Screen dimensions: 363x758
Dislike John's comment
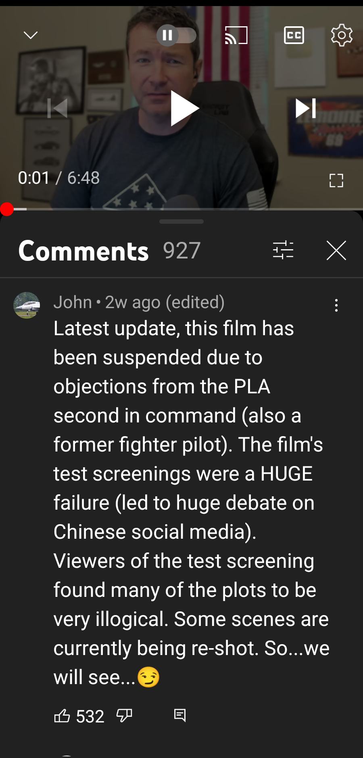(124, 716)
